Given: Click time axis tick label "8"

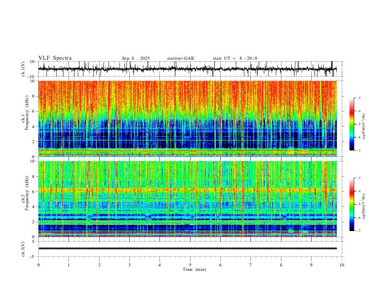Looking at the screenshot, I should click(281, 265).
